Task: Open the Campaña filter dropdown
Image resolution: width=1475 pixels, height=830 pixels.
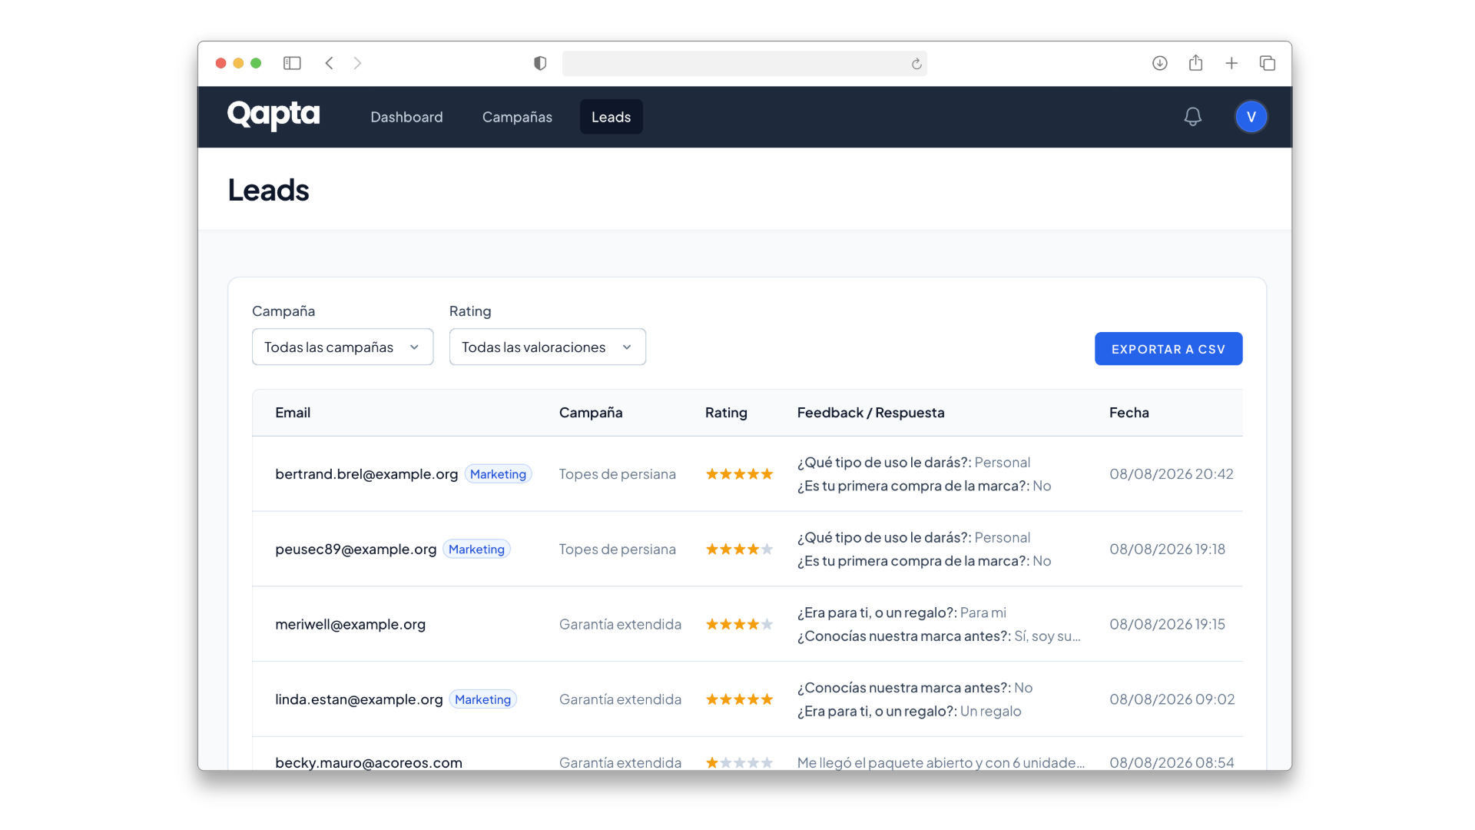Action: coord(343,347)
